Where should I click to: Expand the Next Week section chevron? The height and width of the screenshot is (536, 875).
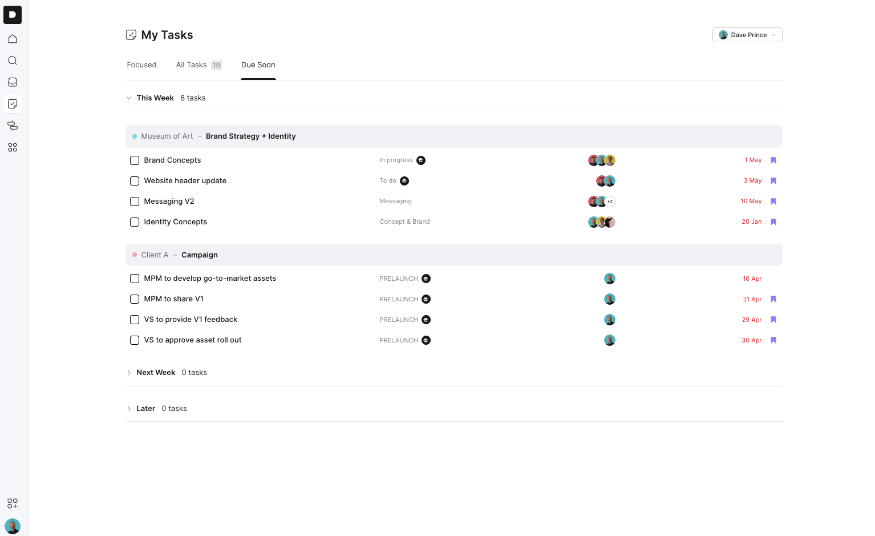[129, 373]
